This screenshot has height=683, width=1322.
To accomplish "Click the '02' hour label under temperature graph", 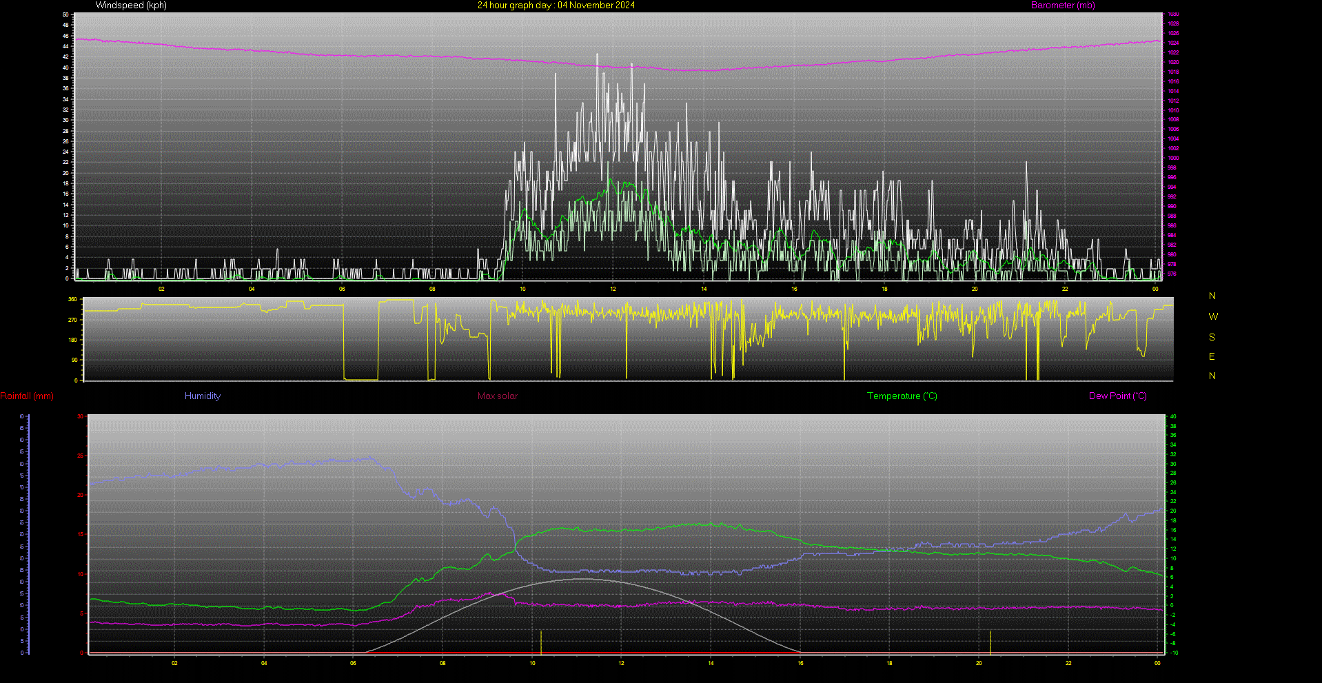I will click(x=174, y=663).
